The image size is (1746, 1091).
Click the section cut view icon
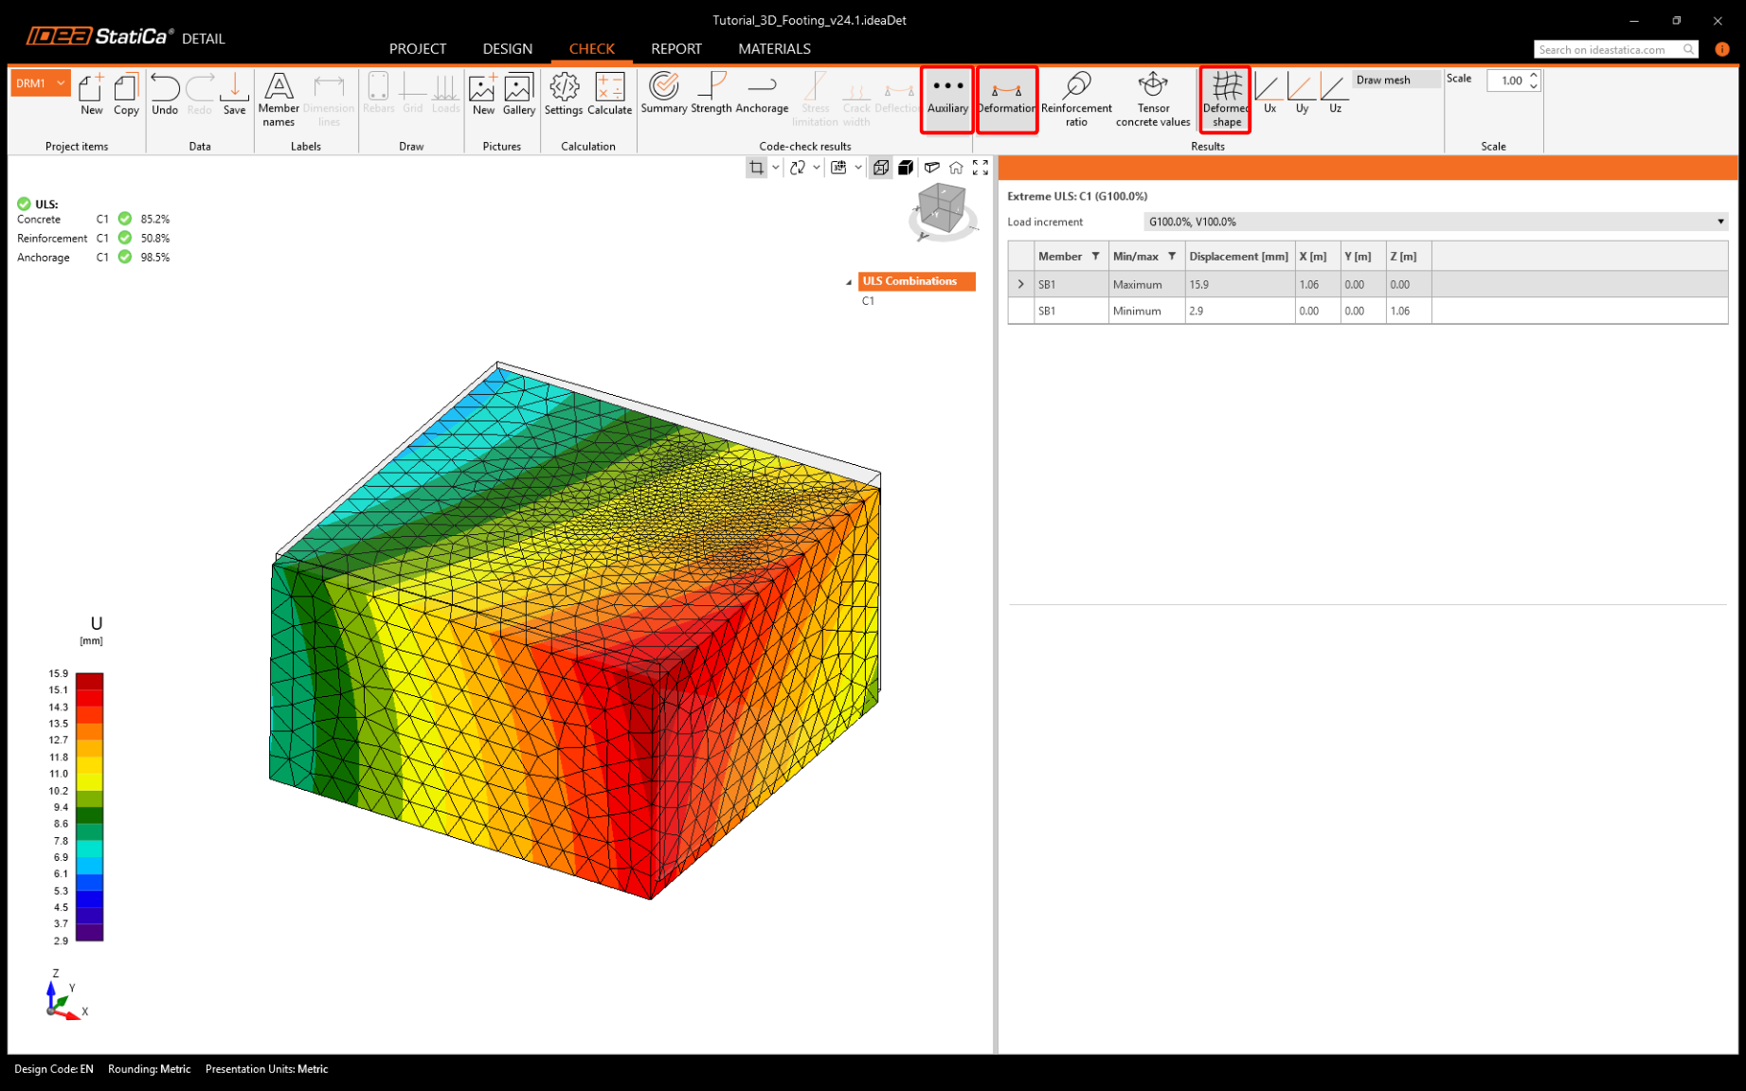tap(932, 168)
